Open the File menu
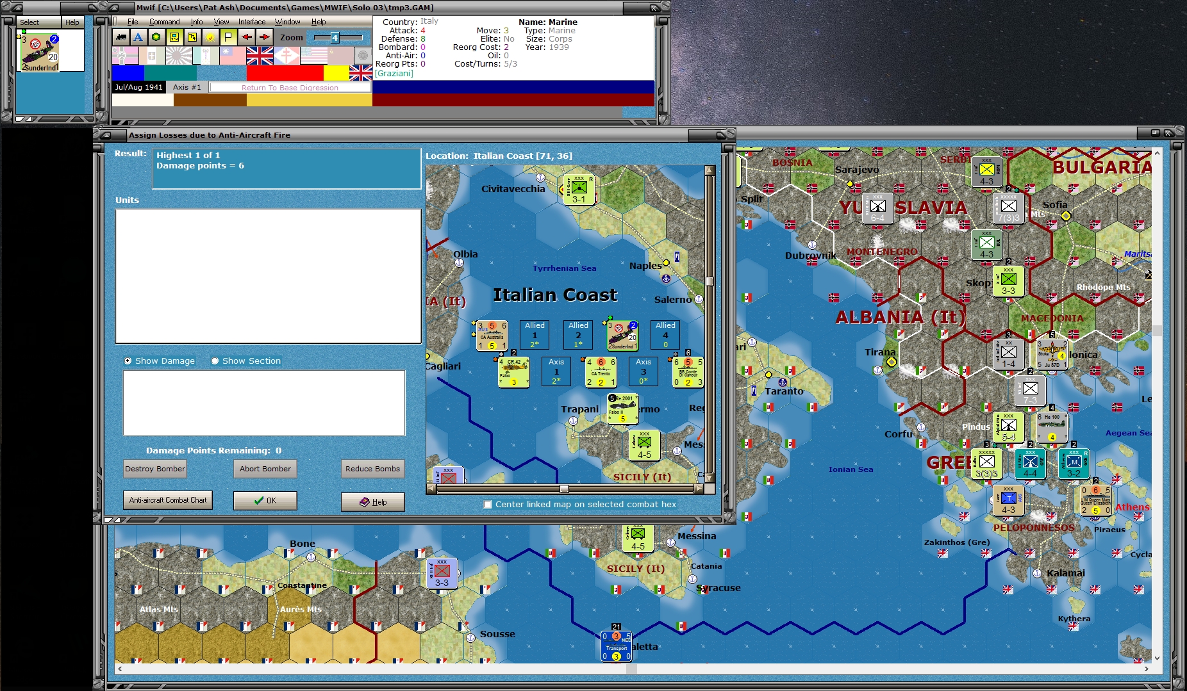Screen dimensions: 1187x691 (133, 22)
